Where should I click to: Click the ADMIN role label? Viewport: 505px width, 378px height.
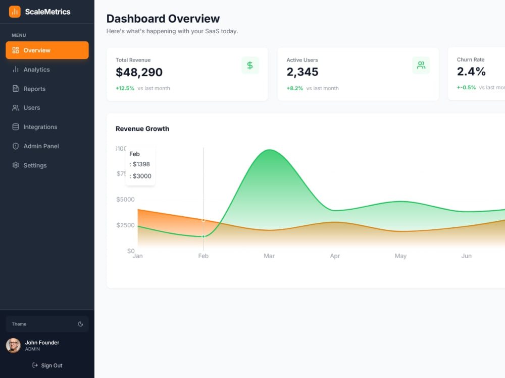(x=32, y=349)
